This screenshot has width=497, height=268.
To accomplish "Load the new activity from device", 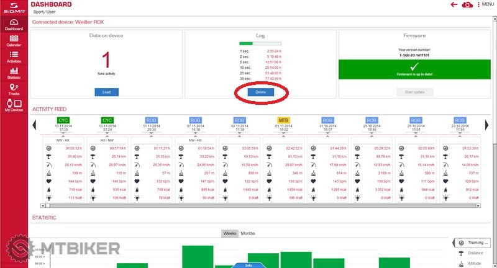I will 106,92.
